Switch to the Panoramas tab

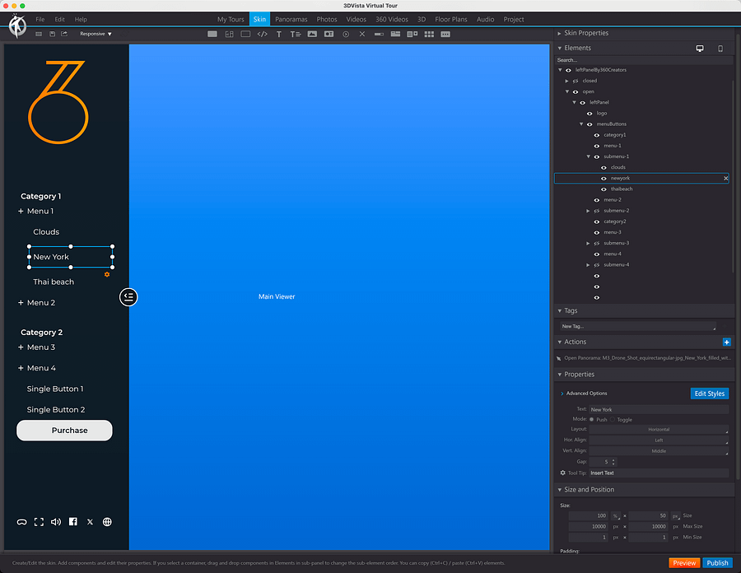[x=291, y=20]
